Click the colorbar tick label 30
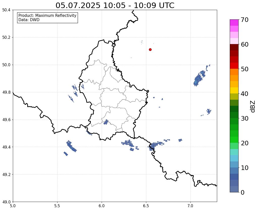This screenshot has width=258, height=210. 245,118
